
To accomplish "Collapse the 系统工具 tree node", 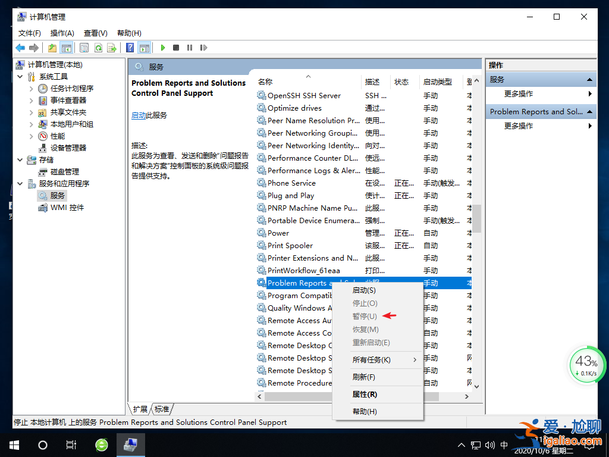I will (20, 76).
